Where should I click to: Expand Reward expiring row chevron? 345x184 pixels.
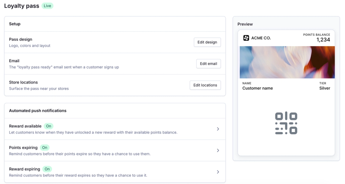coord(218,172)
